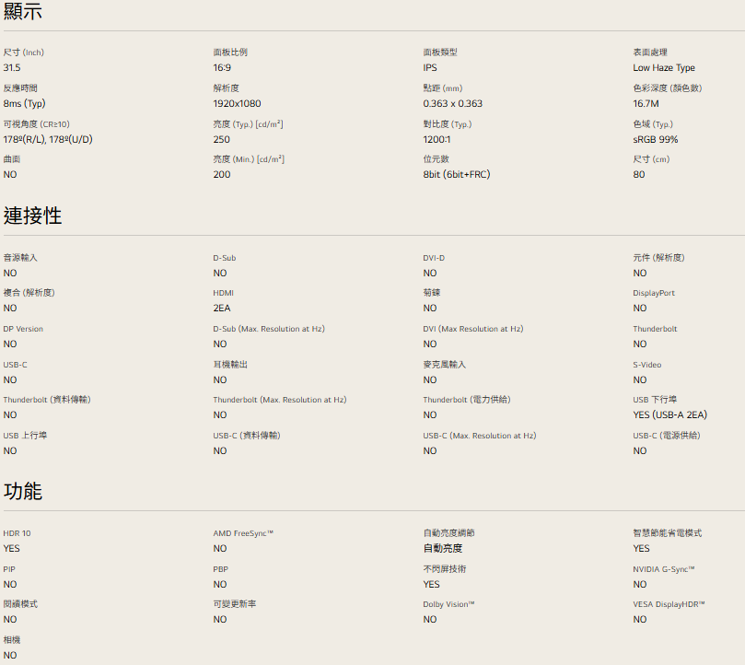The height and width of the screenshot is (665, 745).
Task: Select the HDR 10 label
Action: (x=17, y=533)
